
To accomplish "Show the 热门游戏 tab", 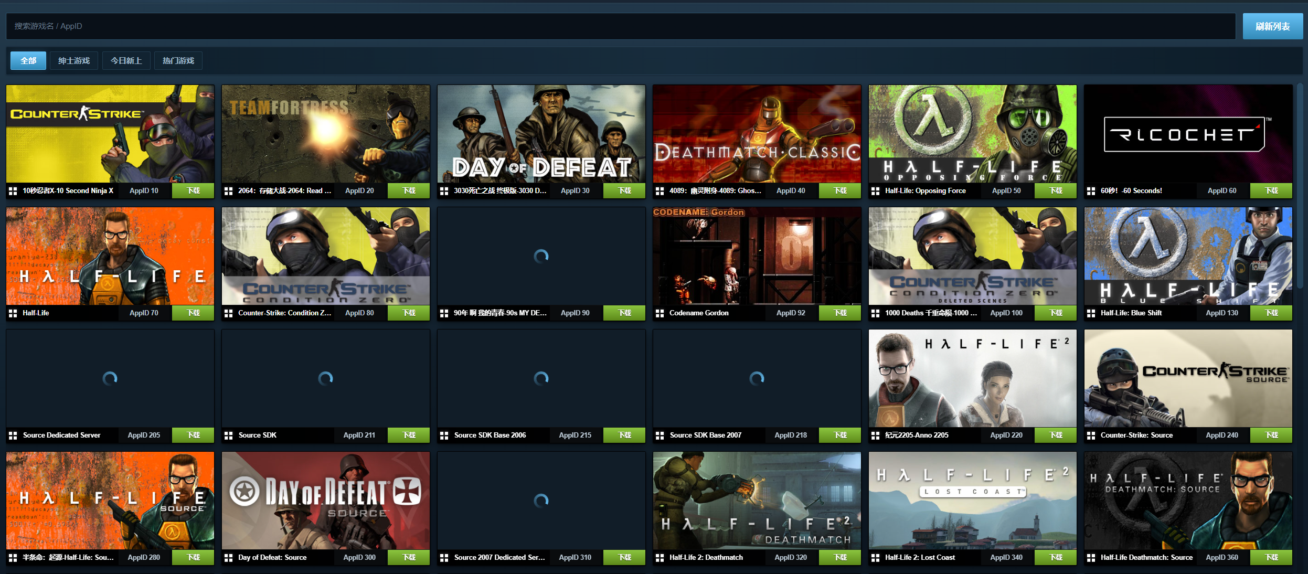I will (178, 61).
